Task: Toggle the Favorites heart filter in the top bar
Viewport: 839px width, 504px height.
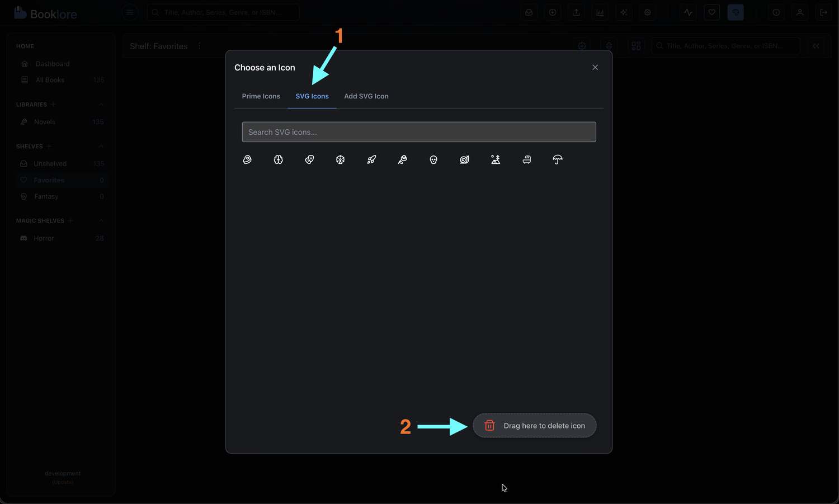Action: point(711,12)
